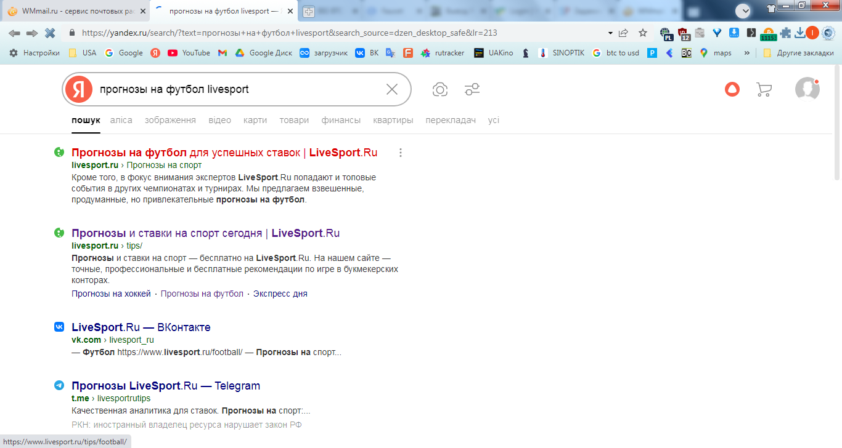
Task: Open the orange profile avatar in toolbar
Action: click(813, 33)
